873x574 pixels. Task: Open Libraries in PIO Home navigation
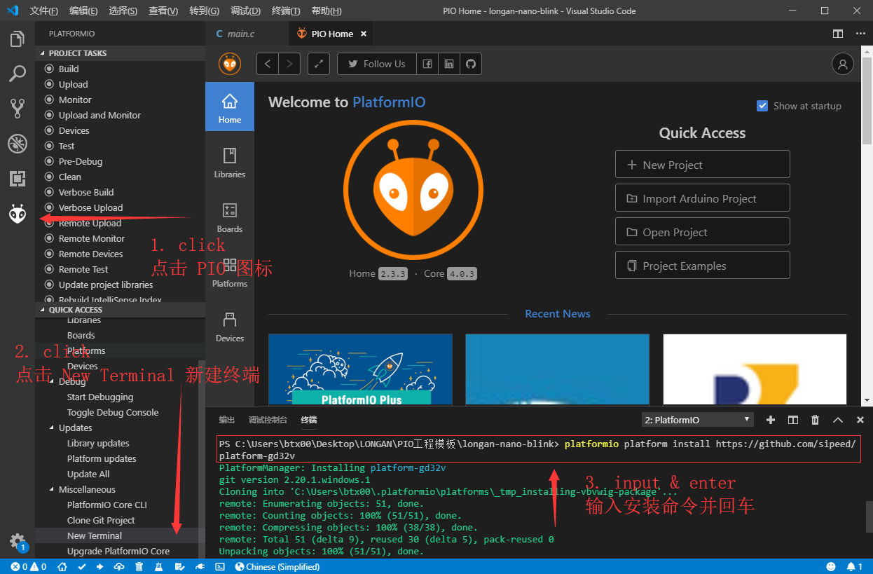(x=230, y=163)
